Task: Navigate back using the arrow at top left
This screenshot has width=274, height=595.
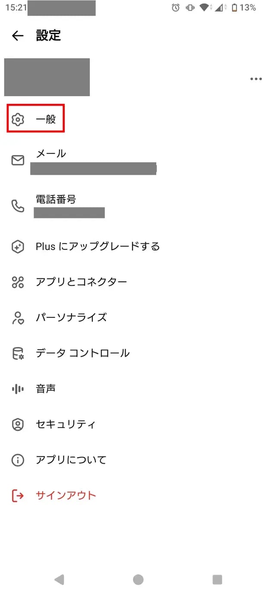Action: 17,36
